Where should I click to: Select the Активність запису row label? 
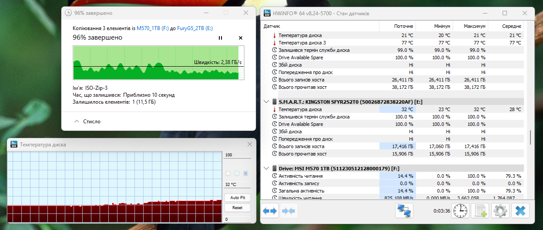click(x=299, y=183)
